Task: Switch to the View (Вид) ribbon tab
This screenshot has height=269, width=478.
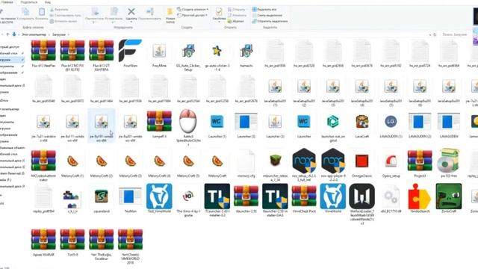Action: point(48,2)
